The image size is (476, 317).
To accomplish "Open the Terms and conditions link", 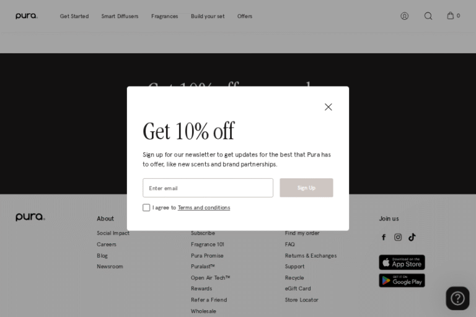I will tap(204, 208).
